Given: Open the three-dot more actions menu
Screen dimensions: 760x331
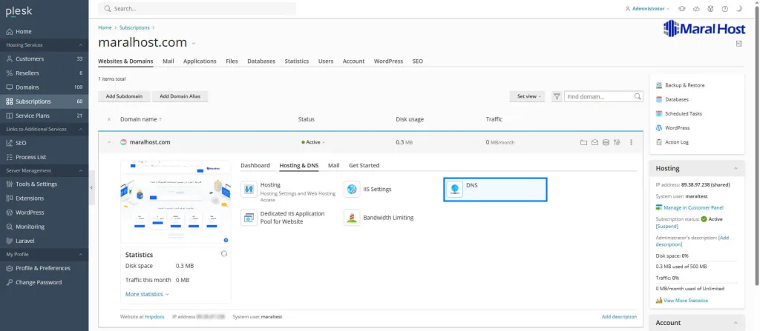Looking at the screenshot, I should (x=631, y=142).
